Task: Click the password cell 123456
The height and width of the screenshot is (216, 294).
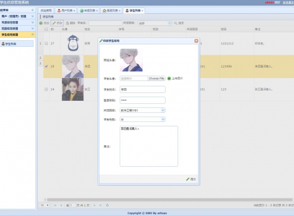Action: click(226, 67)
